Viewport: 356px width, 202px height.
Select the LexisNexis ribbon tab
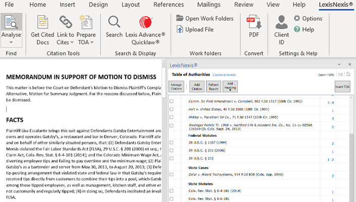coord(336,5)
